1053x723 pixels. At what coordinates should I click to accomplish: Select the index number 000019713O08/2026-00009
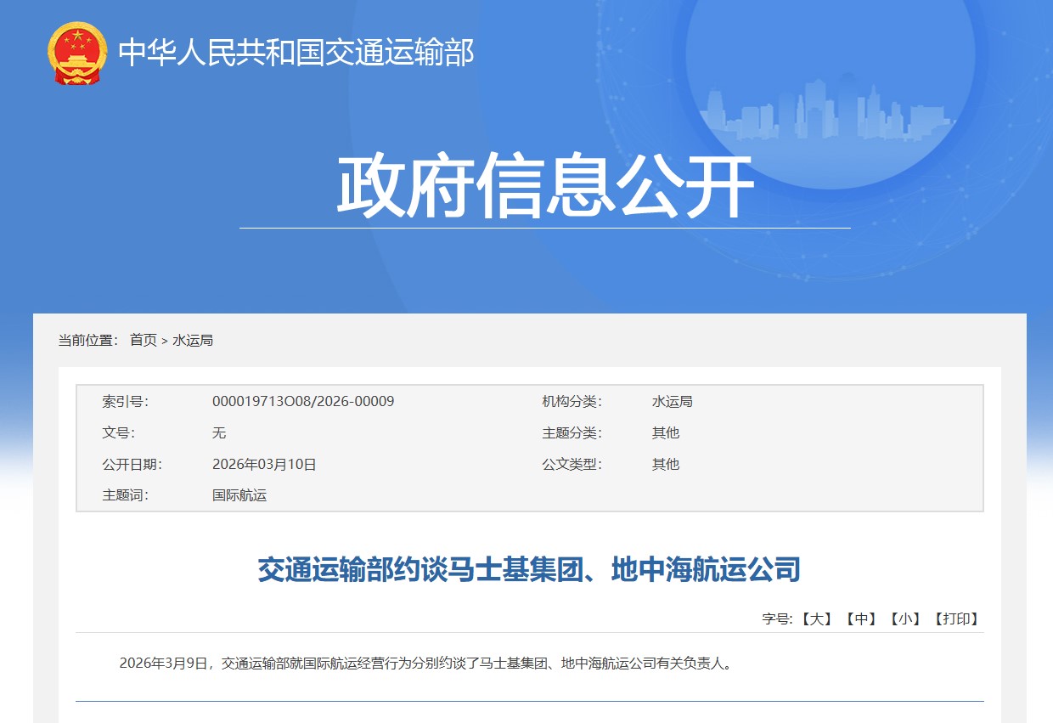pyautogui.click(x=302, y=401)
